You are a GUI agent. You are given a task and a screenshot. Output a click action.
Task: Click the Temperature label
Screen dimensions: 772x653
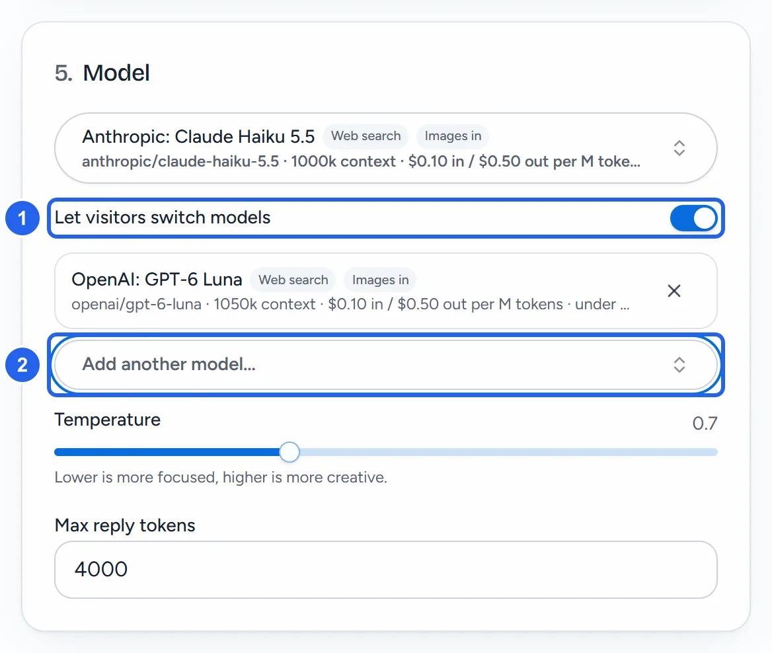click(x=107, y=420)
